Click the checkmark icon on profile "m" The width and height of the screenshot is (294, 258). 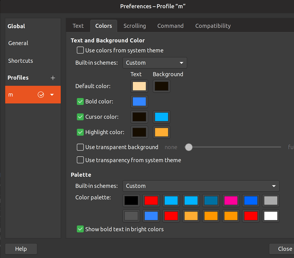tap(41, 95)
